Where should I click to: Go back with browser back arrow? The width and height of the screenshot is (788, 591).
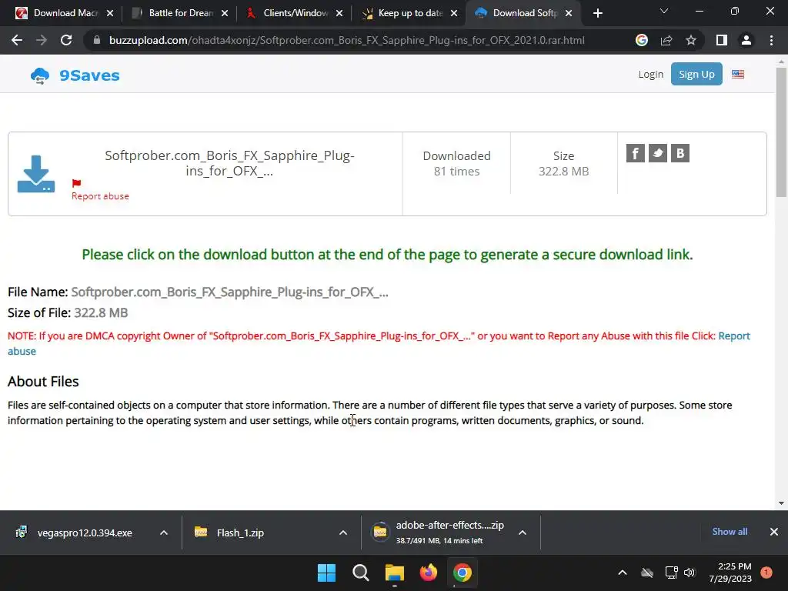17,40
